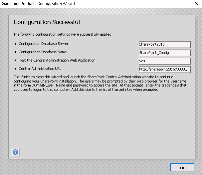
Task: Click the Central Administration URL label
Action: coord(40,69)
